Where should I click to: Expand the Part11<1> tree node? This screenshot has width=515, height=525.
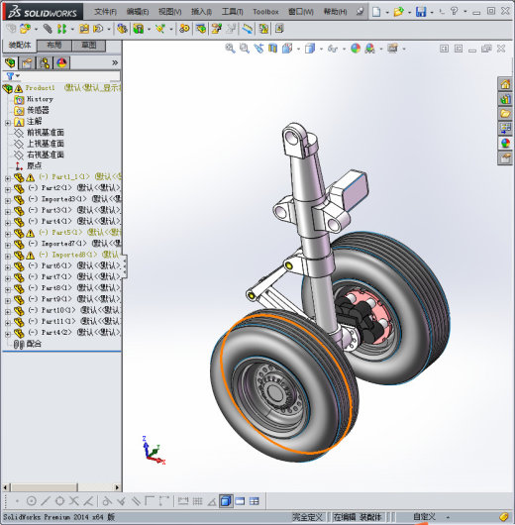point(8,323)
